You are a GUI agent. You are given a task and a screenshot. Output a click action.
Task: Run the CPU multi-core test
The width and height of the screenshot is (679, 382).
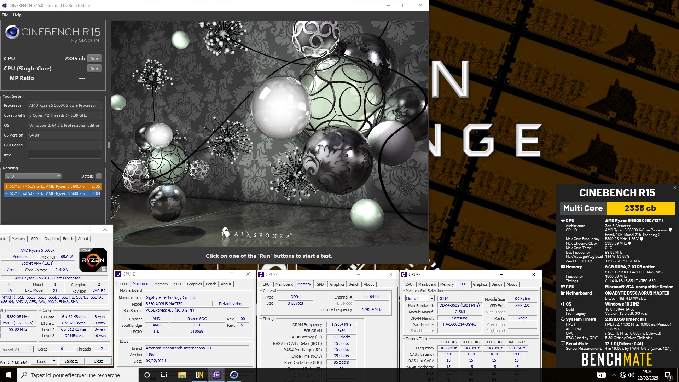pos(94,59)
